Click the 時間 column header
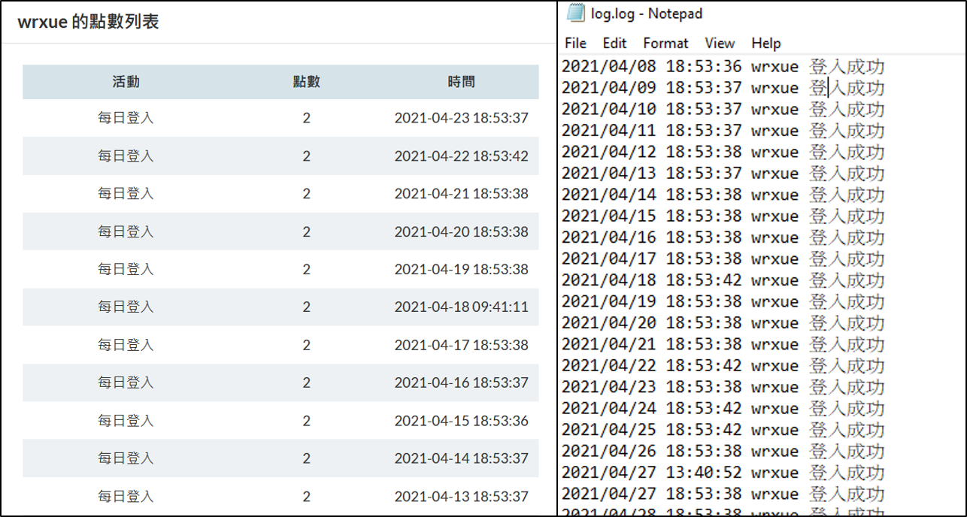The height and width of the screenshot is (517, 967). tap(461, 82)
